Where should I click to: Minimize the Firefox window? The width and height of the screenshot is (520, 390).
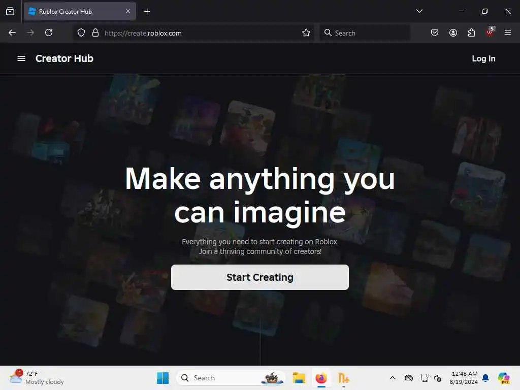(461, 11)
